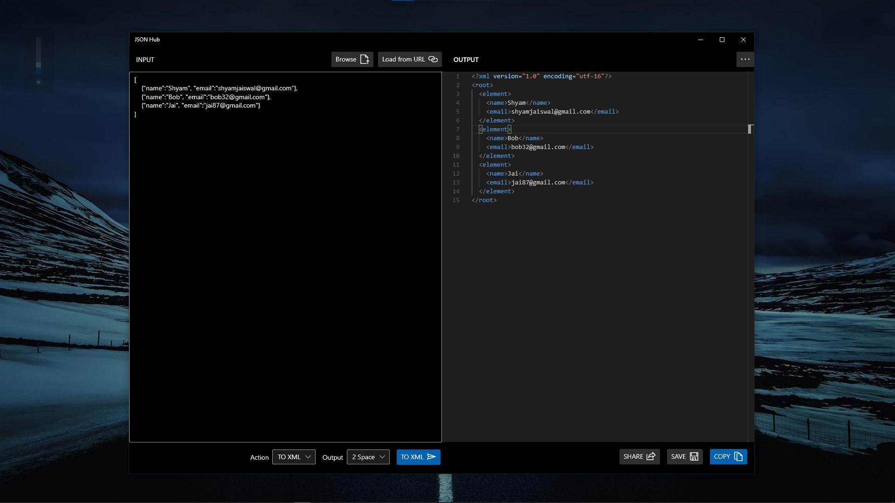895x503 pixels.
Task: Open the Output 2 Space dropdown
Action: click(x=368, y=457)
